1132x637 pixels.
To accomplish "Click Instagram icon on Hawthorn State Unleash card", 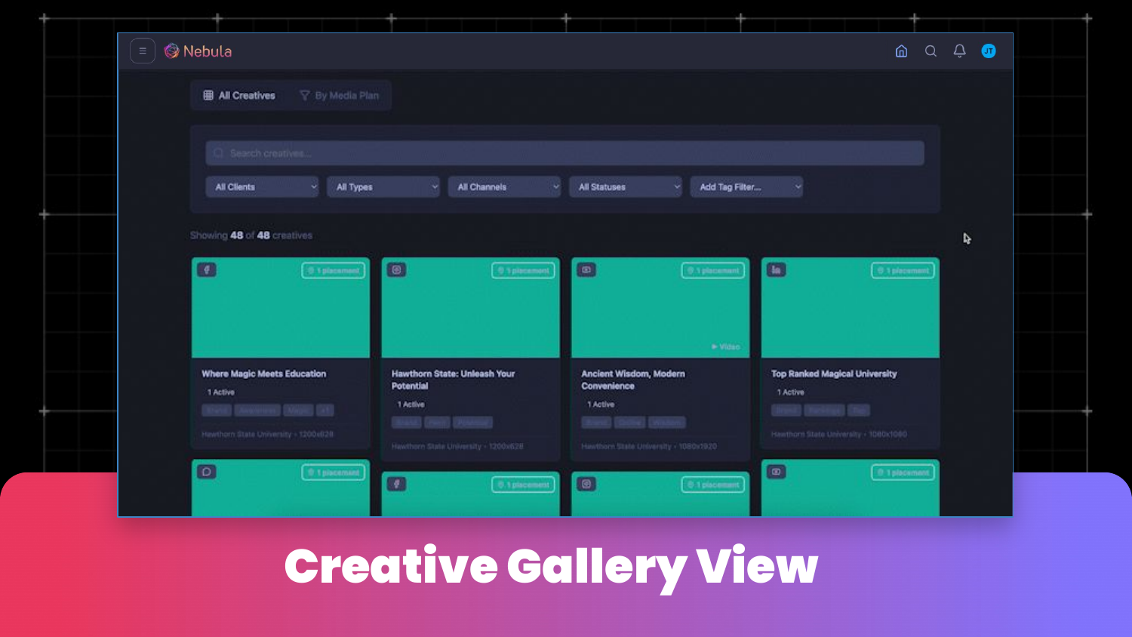I will click(x=397, y=270).
